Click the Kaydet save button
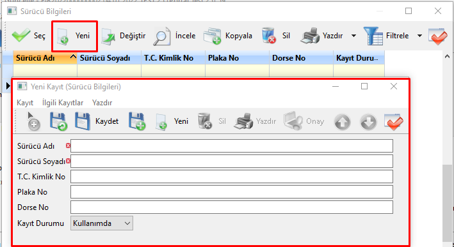Screen dimensions: 454x247 [x=97, y=121]
